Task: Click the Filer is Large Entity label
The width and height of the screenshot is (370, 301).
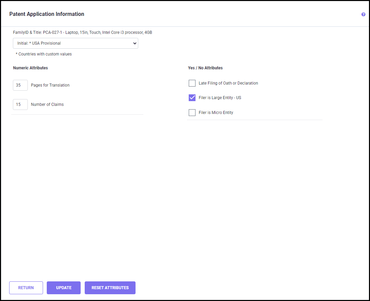Action: (x=220, y=98)
